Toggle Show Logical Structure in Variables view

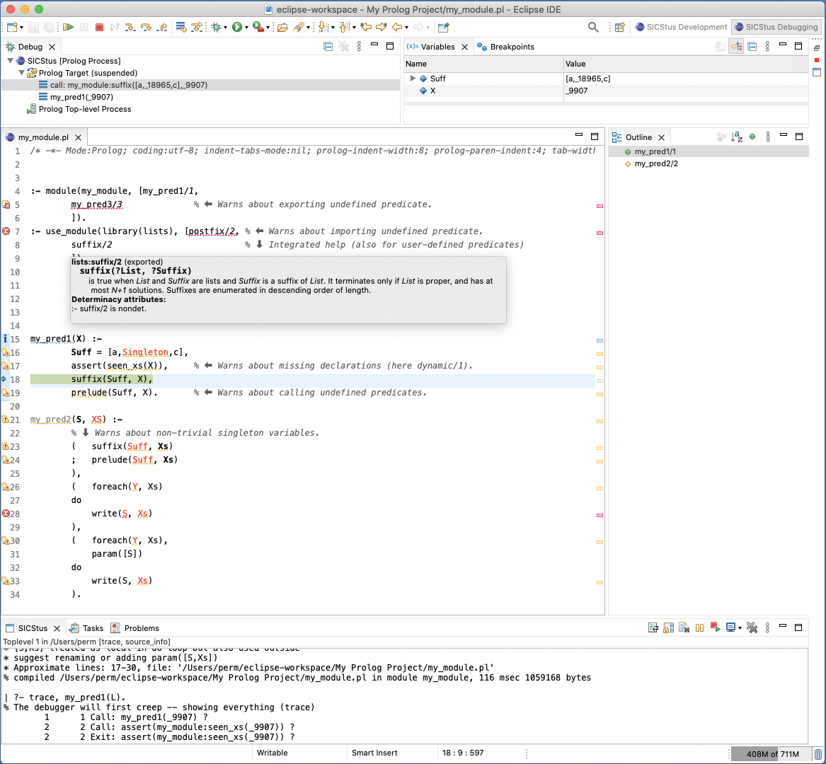736,47
